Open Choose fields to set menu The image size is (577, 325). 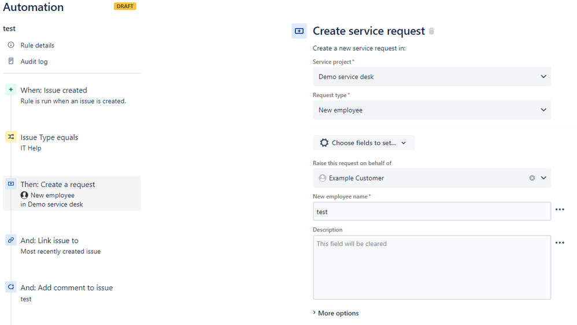click(x=364, y=143)
